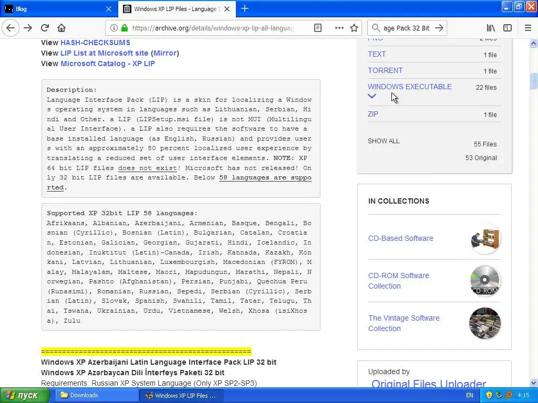The image size is (538, 403).
Task: Open page actions three-dot menu
Action: (x=339, y=28)
